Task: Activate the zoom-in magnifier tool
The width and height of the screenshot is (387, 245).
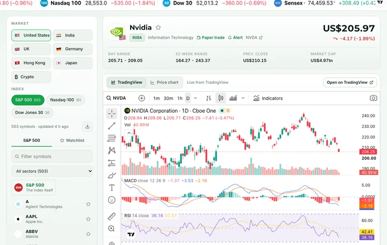Action: (112, 228)
